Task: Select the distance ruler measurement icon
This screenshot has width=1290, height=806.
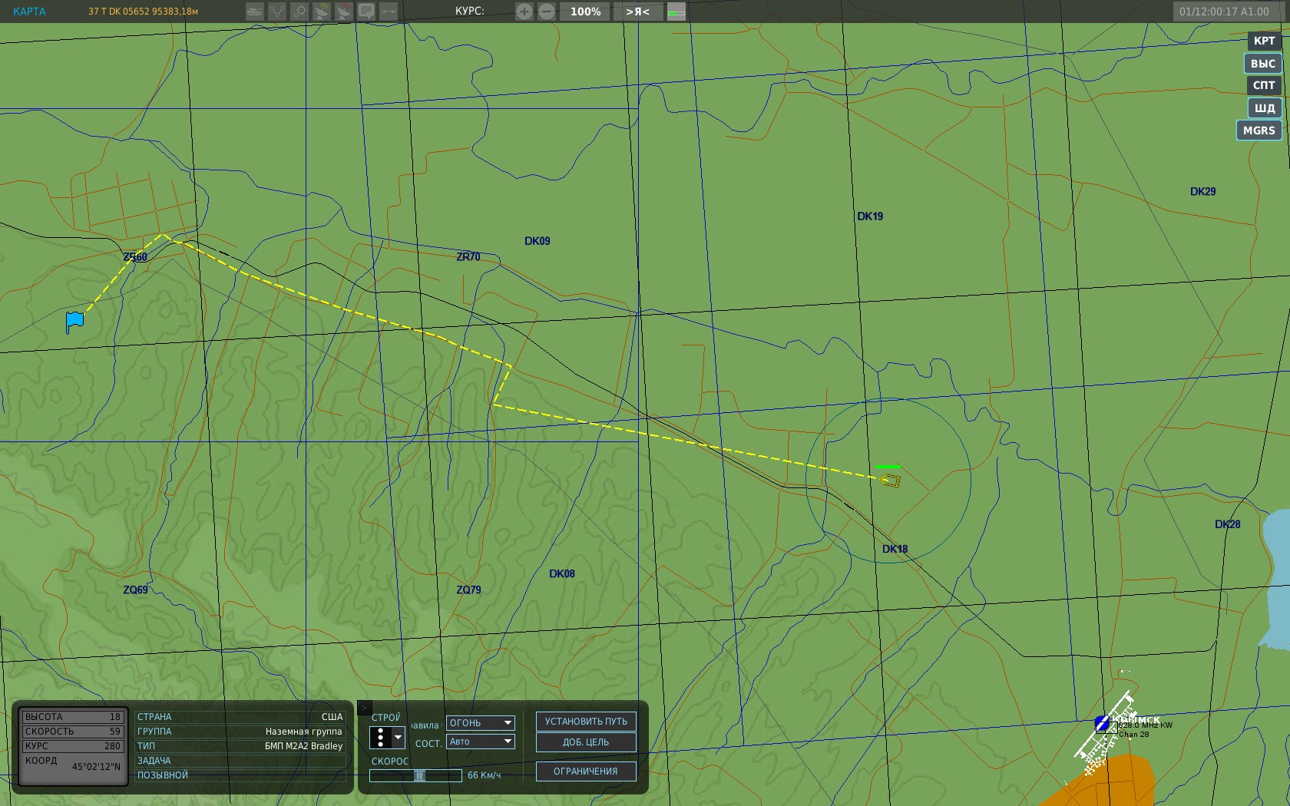Action: pos(389,12)
